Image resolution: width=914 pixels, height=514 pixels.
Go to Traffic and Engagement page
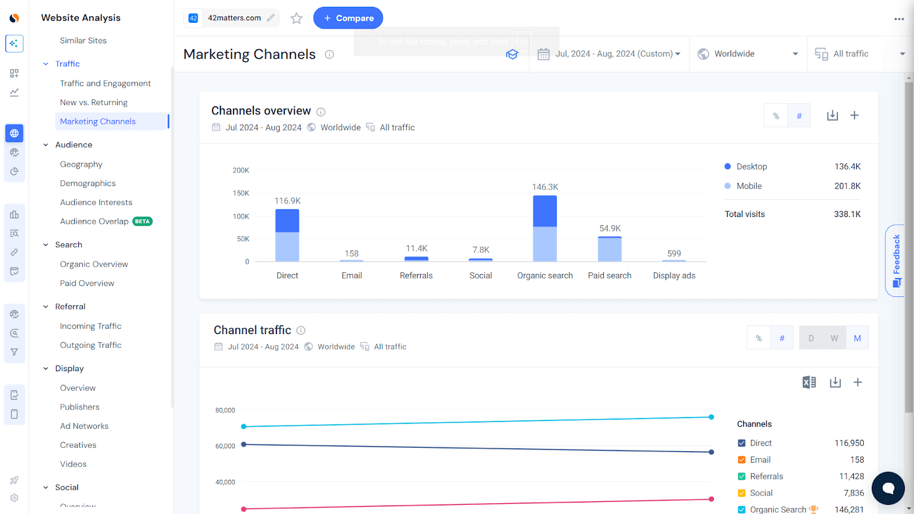click(x=106, y=83)
